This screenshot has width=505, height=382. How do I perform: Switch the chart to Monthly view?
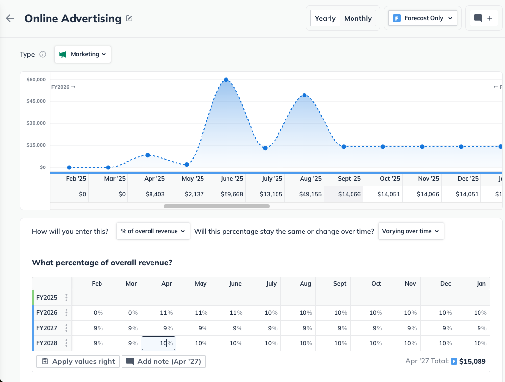coord(358,18)
